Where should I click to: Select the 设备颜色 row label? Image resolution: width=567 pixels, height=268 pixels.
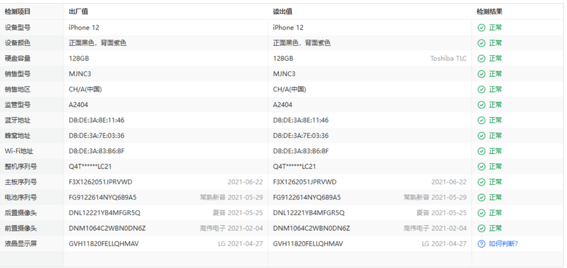pos(18,43)
